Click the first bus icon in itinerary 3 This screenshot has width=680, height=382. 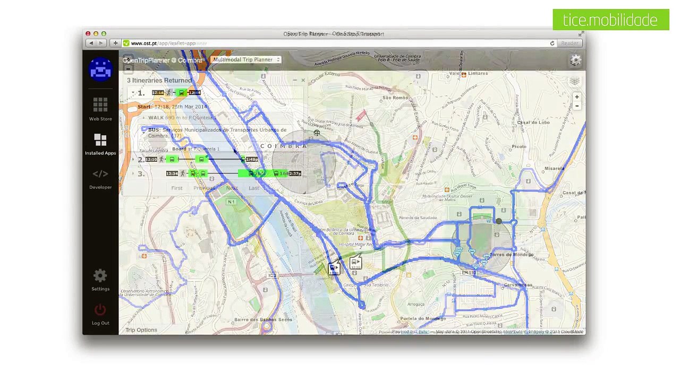pyautogui.click(x=193, y=173)
